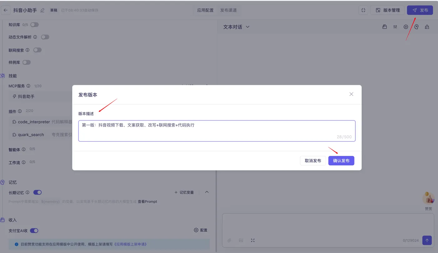Collapse the 记忆 section chevron
The height and width of the screenshot is (253, 438).
coord(207,192)
